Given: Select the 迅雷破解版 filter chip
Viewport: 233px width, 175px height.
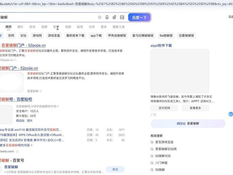Looking at the screenshot, I should click(186, 36).
